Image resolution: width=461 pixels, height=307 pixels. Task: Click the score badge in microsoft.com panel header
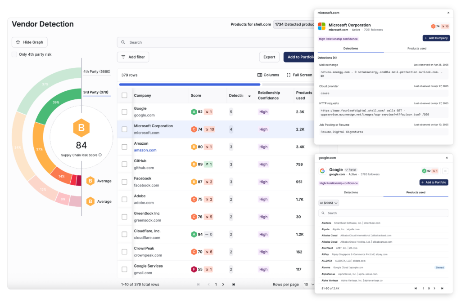435,26
